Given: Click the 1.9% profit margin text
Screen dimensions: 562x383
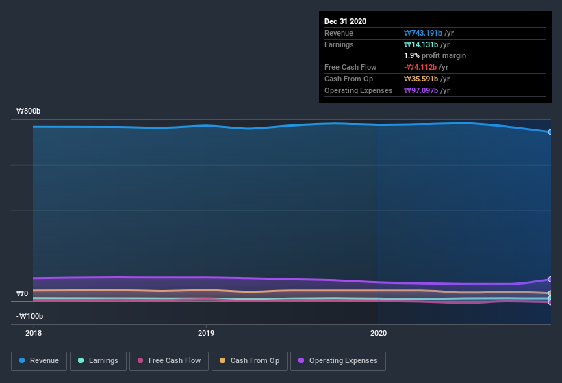Looking at the screenshot, I should tap(435, 55).
